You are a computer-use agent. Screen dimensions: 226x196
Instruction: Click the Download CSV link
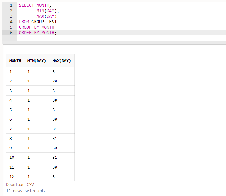(x=20, y=185)
